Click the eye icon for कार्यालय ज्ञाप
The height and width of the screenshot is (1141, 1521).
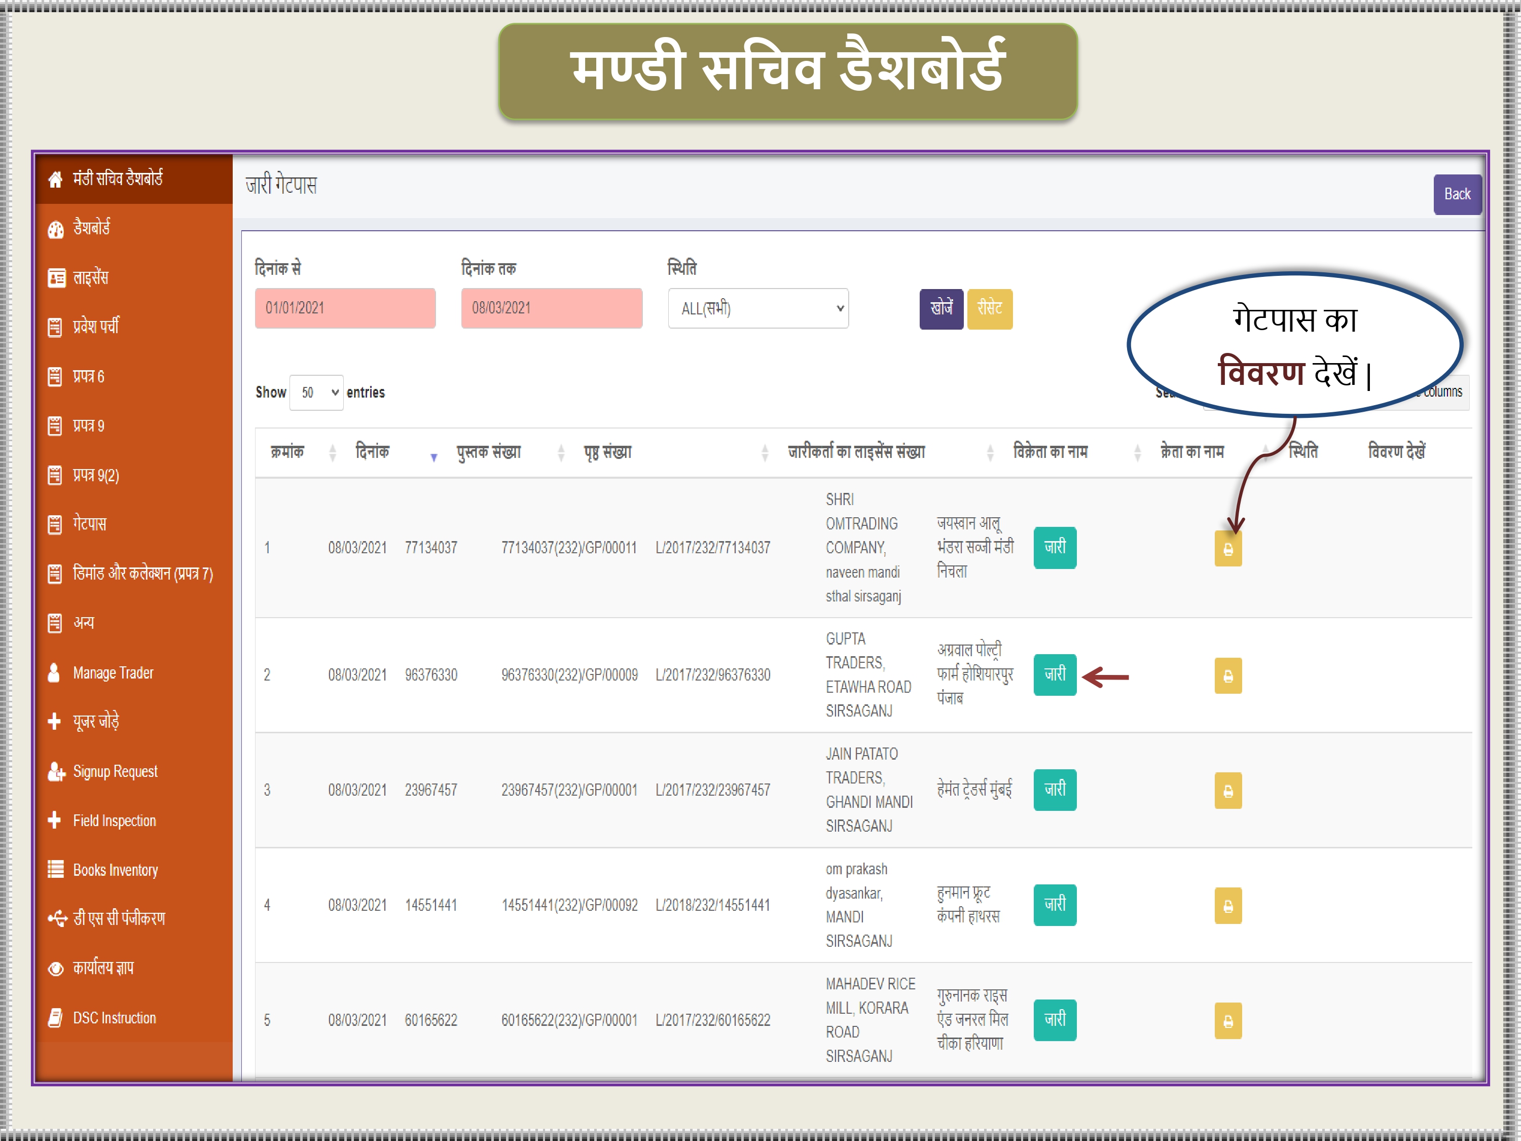(x=55, y=969)
